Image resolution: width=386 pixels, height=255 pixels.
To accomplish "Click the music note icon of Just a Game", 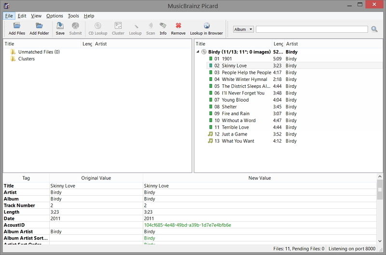I will pos(210,134).
